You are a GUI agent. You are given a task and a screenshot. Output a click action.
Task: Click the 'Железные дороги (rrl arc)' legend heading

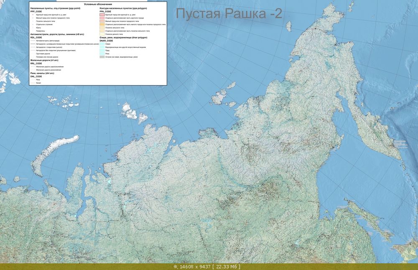44,60
